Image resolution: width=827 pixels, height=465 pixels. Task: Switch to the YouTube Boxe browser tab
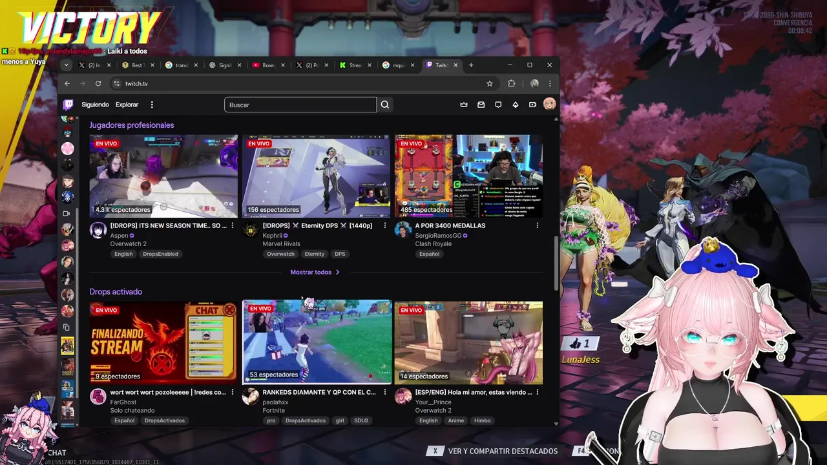click(x=267, y=65)
